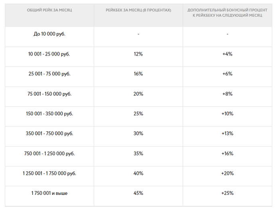The height and width of the screenshot is (210, 279).
Task: Click the 12% rakeback cell
Action: (138, 54)
